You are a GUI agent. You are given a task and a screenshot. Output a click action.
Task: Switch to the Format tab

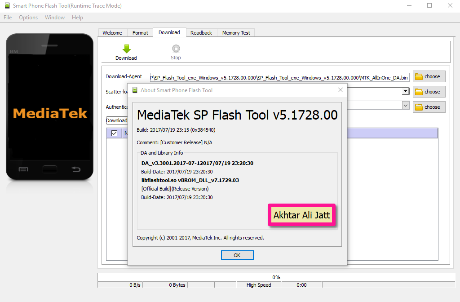140,33
